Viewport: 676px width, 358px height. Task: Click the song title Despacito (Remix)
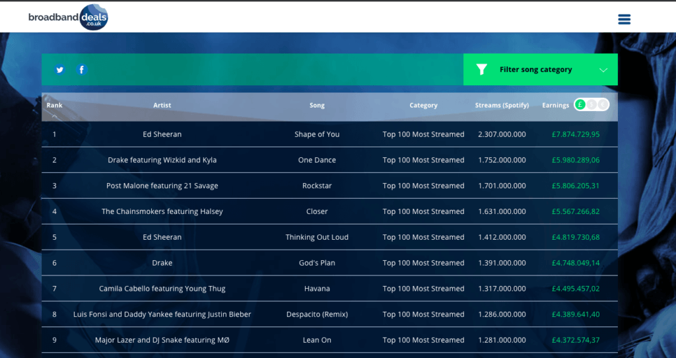[317, 314]
